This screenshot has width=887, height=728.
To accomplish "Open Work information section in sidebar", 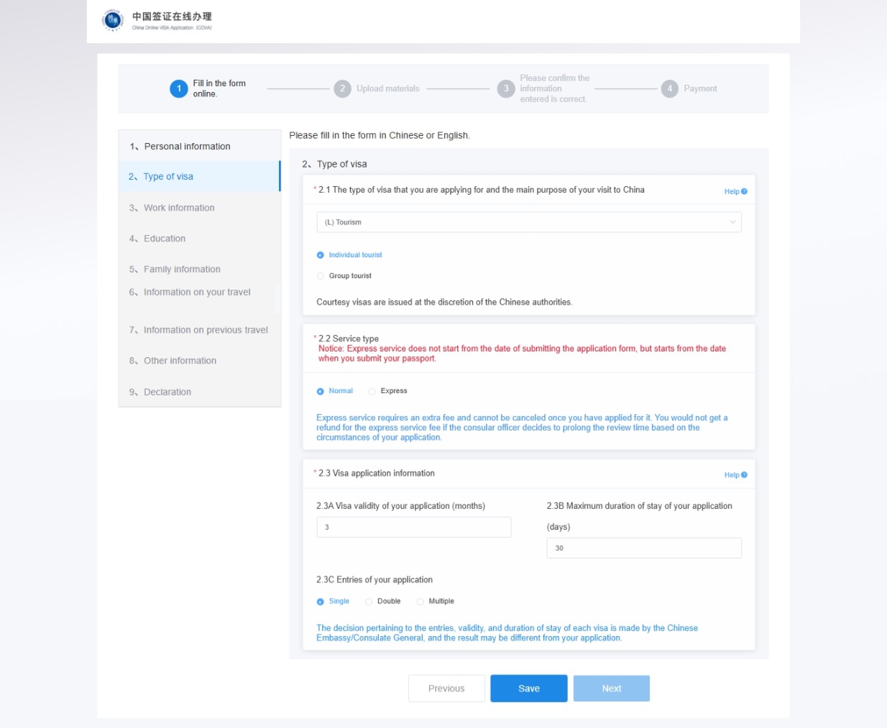I will [x=179, y=208].
